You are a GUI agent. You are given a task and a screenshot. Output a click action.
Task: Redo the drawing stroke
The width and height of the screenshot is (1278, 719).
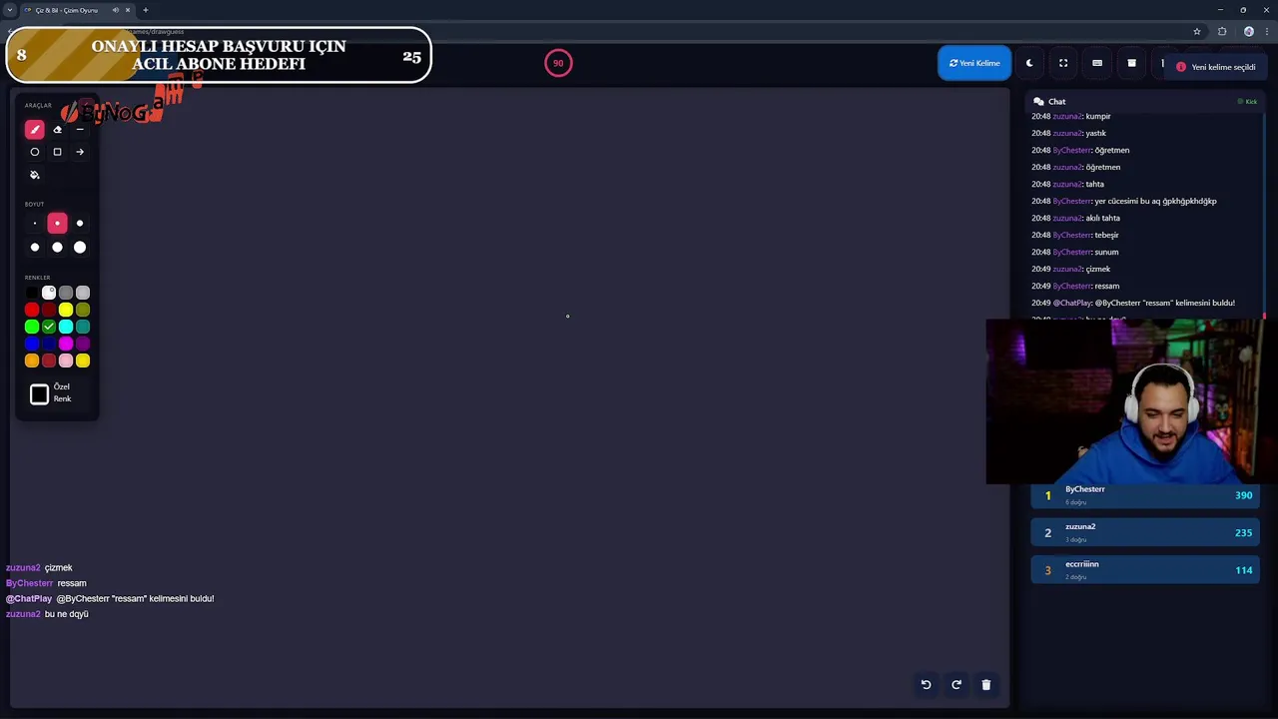[x=957, y=685]
